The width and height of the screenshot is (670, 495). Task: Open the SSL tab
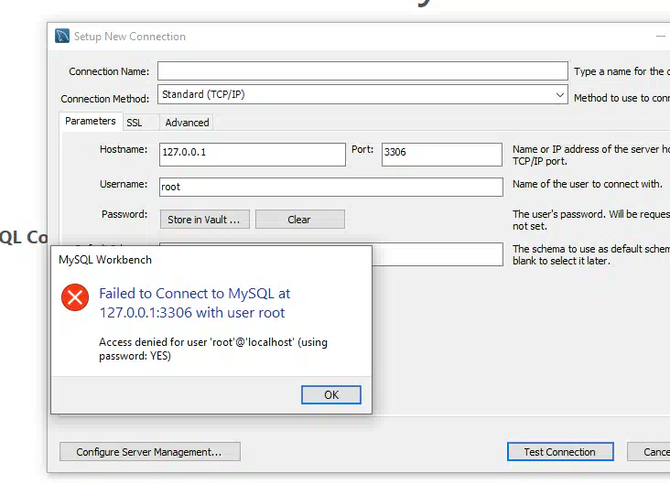point(135,123)
